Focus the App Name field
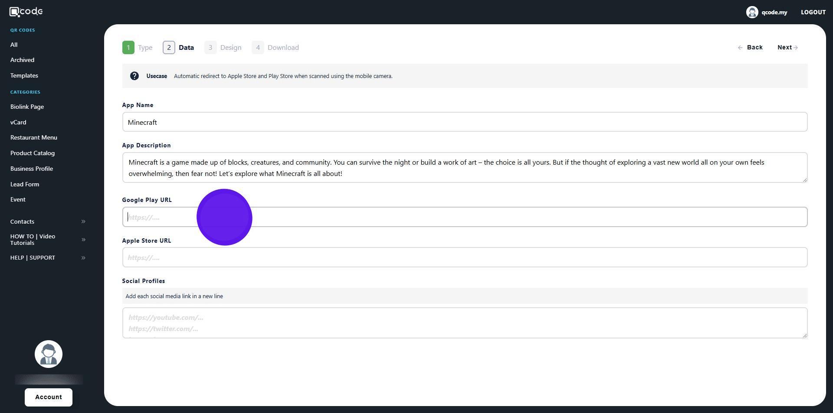The height and width of the screenshot is (413, 833). coord(465,122)
